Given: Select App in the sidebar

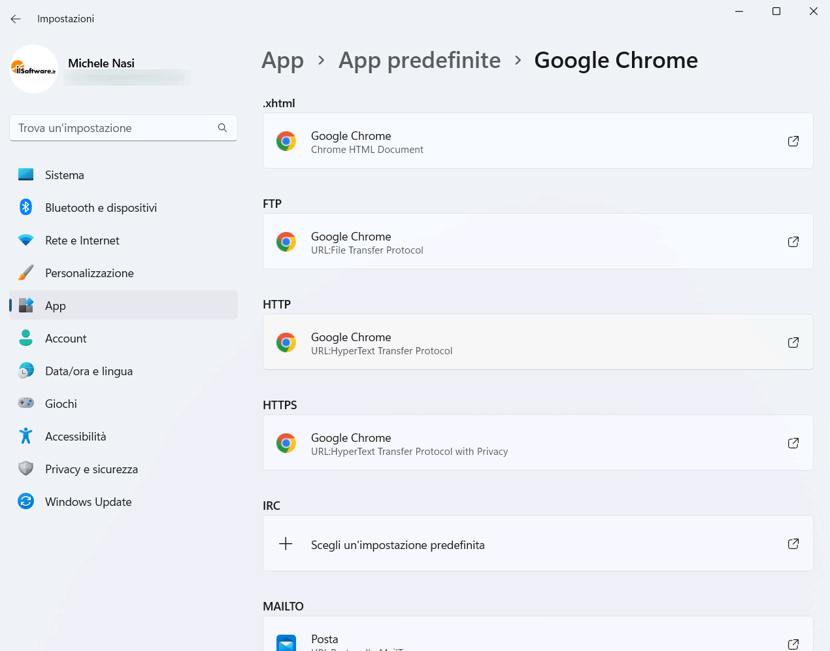Looking at the screenshot, I should [124, 306].
